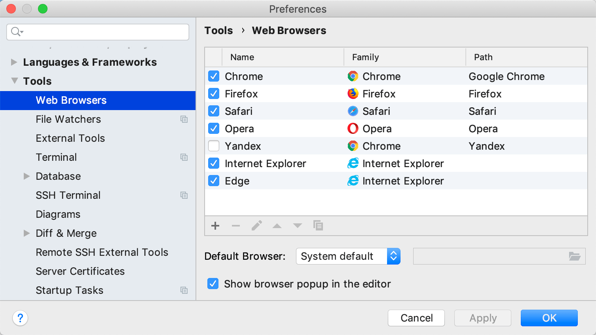Move the selected browser up with arrow icon

pyautogui.click(x=277, y=226)
